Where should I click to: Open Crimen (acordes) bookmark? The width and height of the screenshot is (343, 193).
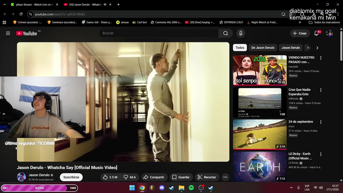point(27,22)
